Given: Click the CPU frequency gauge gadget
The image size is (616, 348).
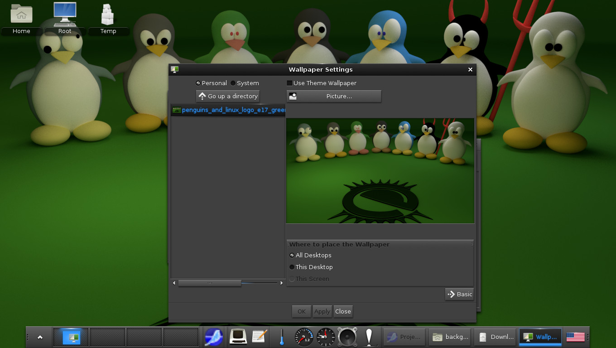Looking at the screenshot, I should 303,337.
